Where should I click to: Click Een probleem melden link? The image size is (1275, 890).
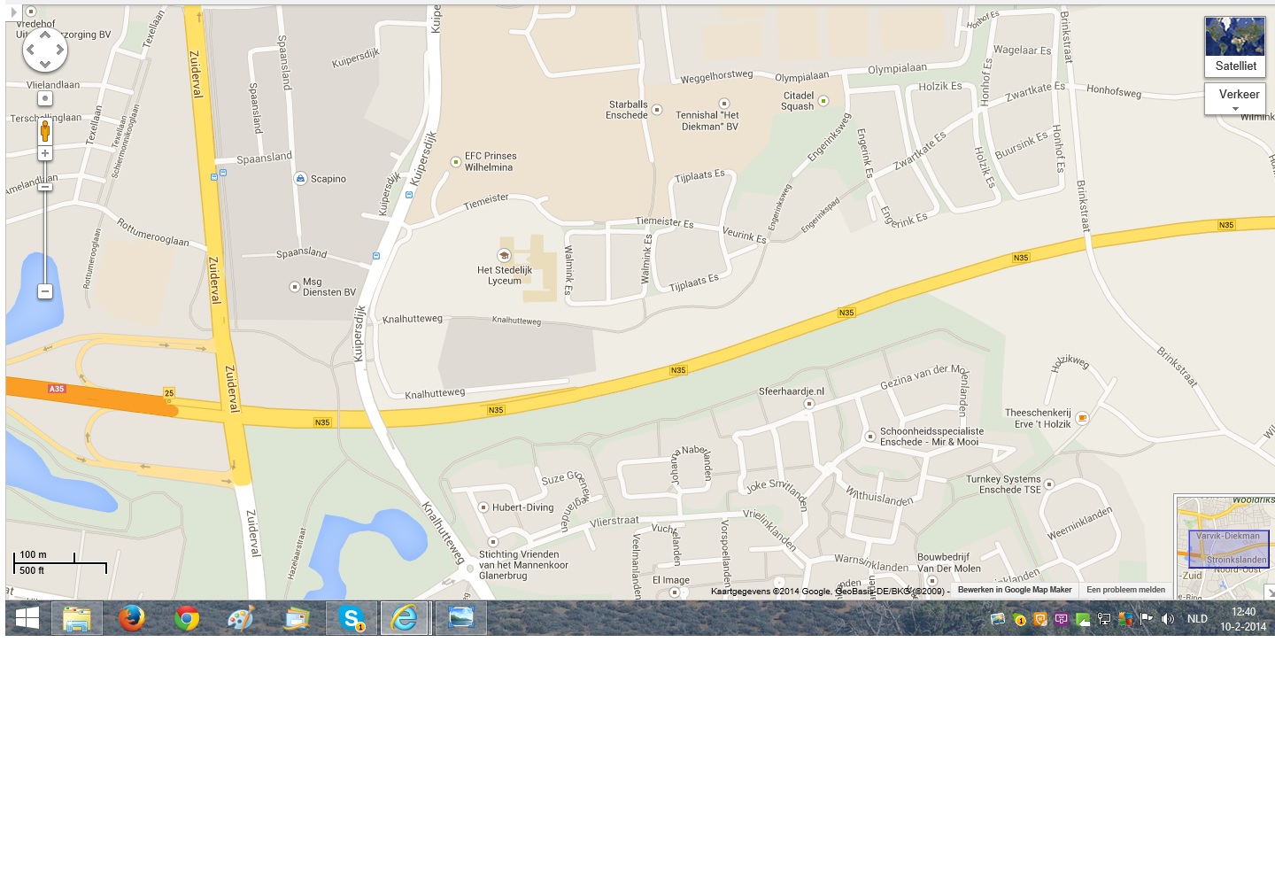[1125, 590]
